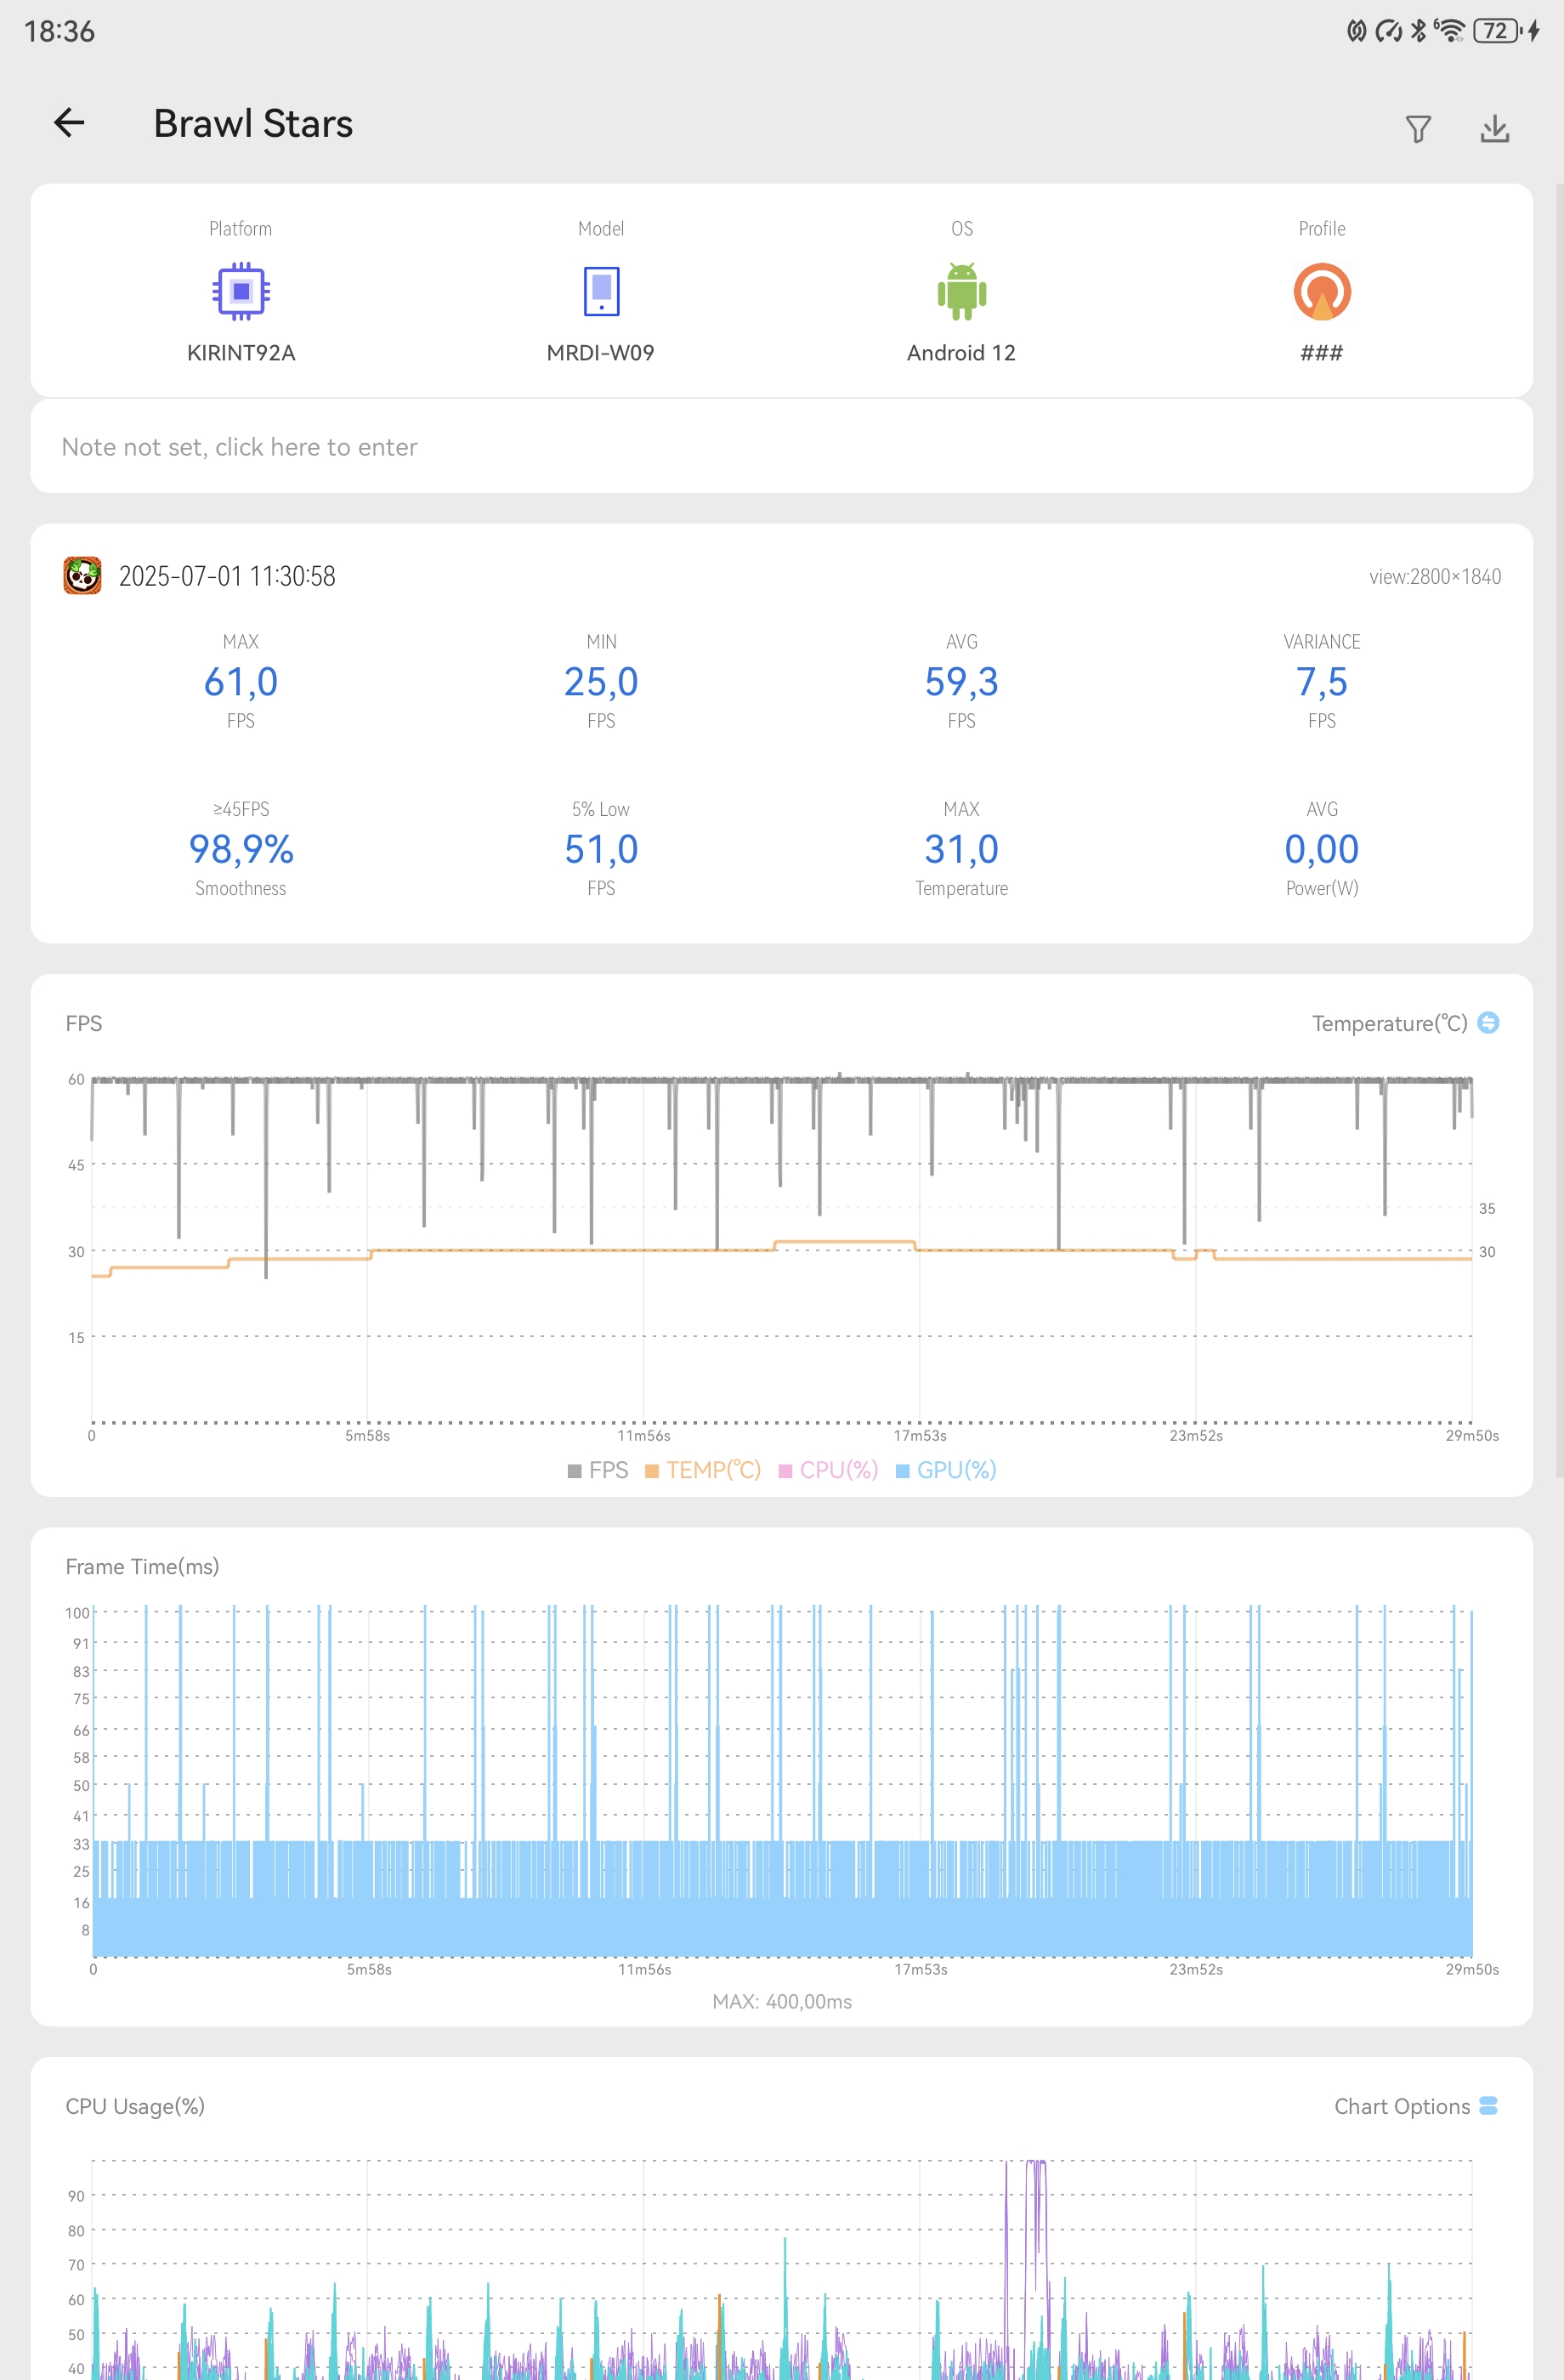1564x2380 pixels.
Task: Tap the CPU Usage(%) chart title
Action: click(135, 2106)
